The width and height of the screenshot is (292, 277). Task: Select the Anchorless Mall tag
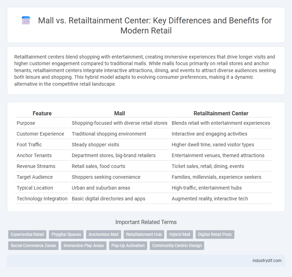click(x=104, y=234)
